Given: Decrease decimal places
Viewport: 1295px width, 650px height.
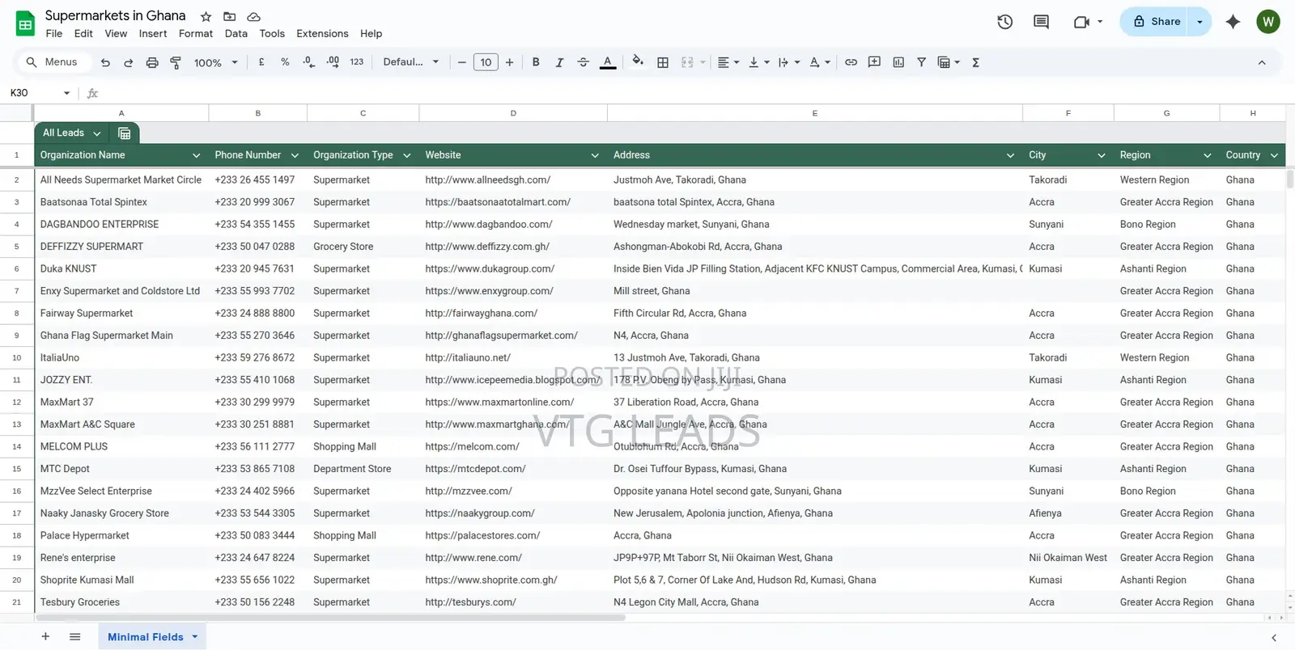Looking at the screenshot, I should [308, 62].
